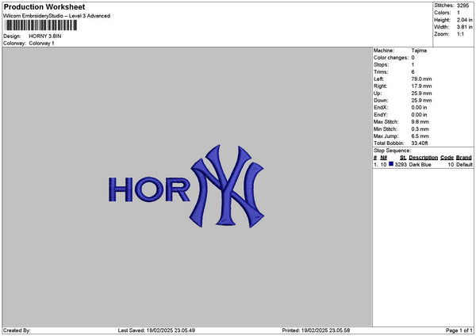This screenshot has width=476, height=336.
Task: Click the embroidered HORNY logo preview
Action: tap(186, 186)
